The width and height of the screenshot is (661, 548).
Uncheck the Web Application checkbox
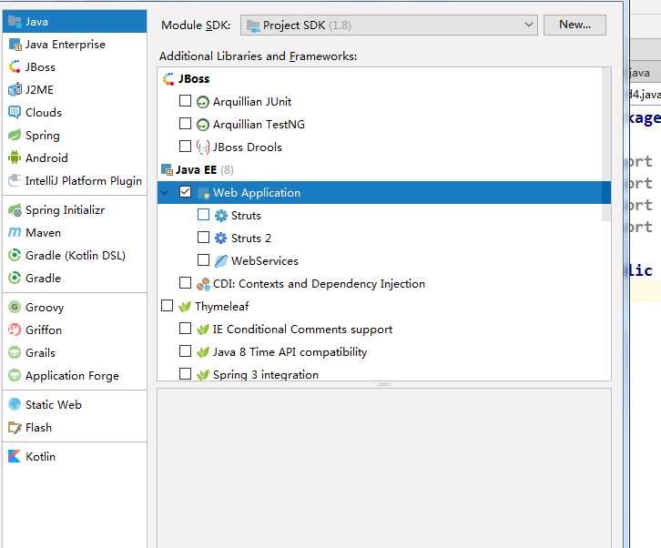point(185,192)
